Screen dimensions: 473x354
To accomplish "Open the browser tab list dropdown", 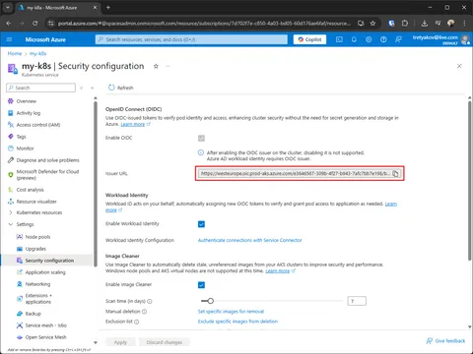I will [x=7, y=7].
